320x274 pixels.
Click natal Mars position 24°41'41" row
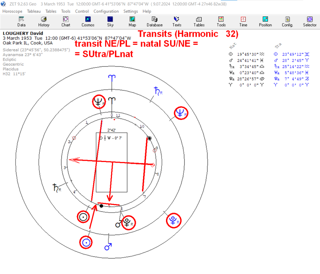click(x=246, y=60)
